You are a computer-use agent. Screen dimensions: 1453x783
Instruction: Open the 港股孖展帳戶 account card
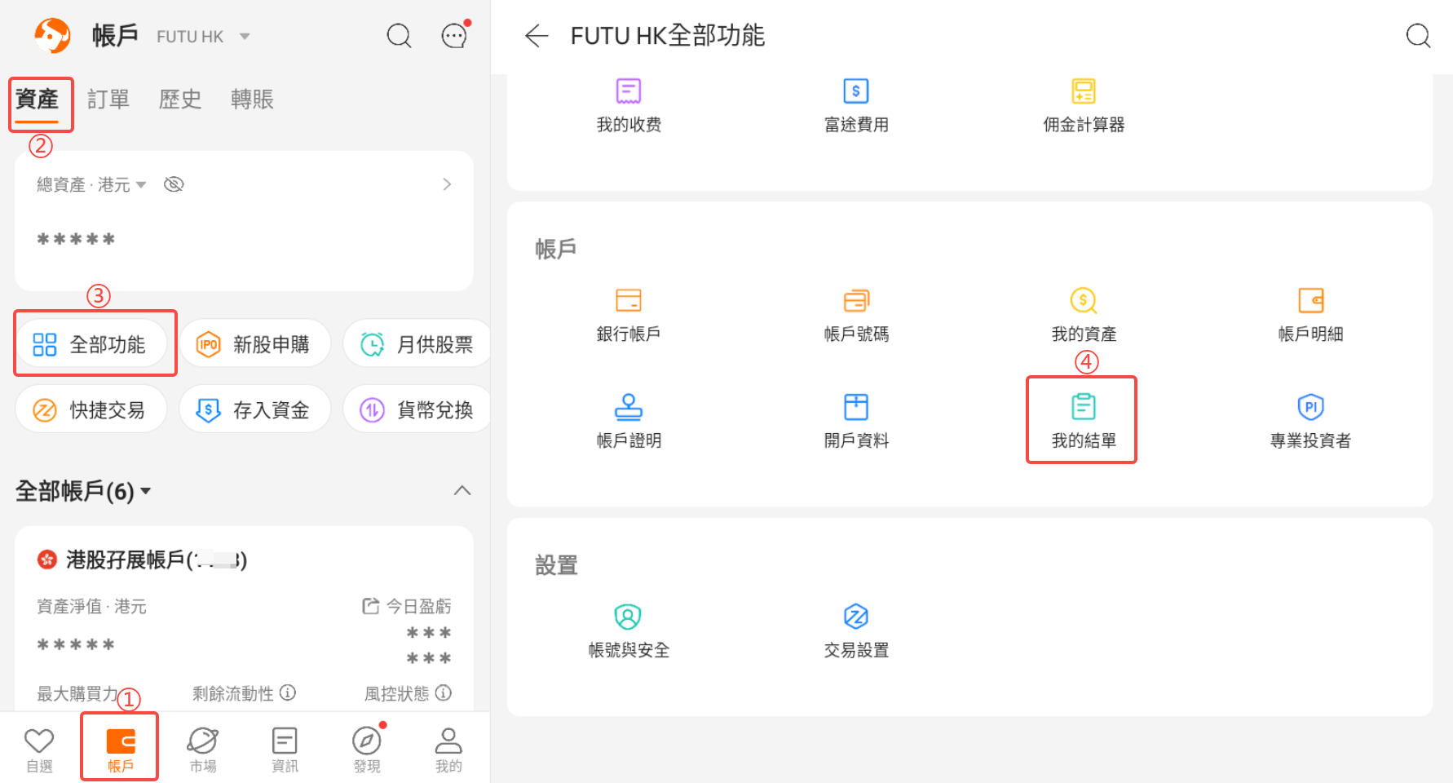click(x=244, y=617)
